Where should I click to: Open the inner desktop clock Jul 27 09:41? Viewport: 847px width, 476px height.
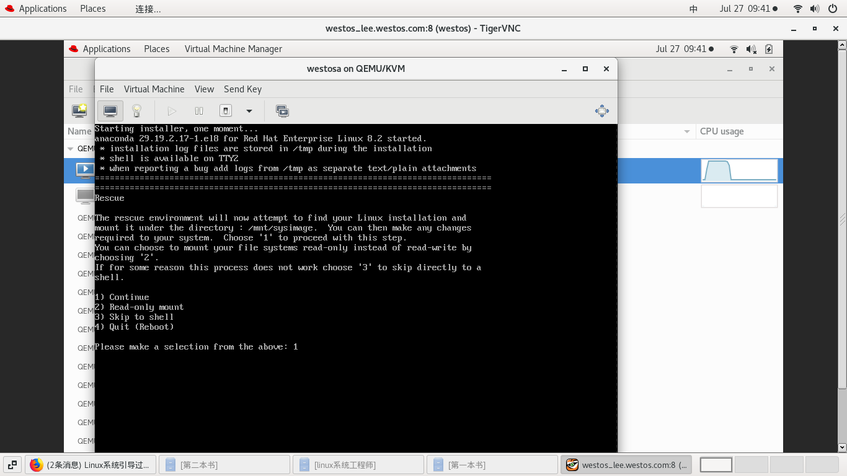pyautogui.click(x=685, y=49)
